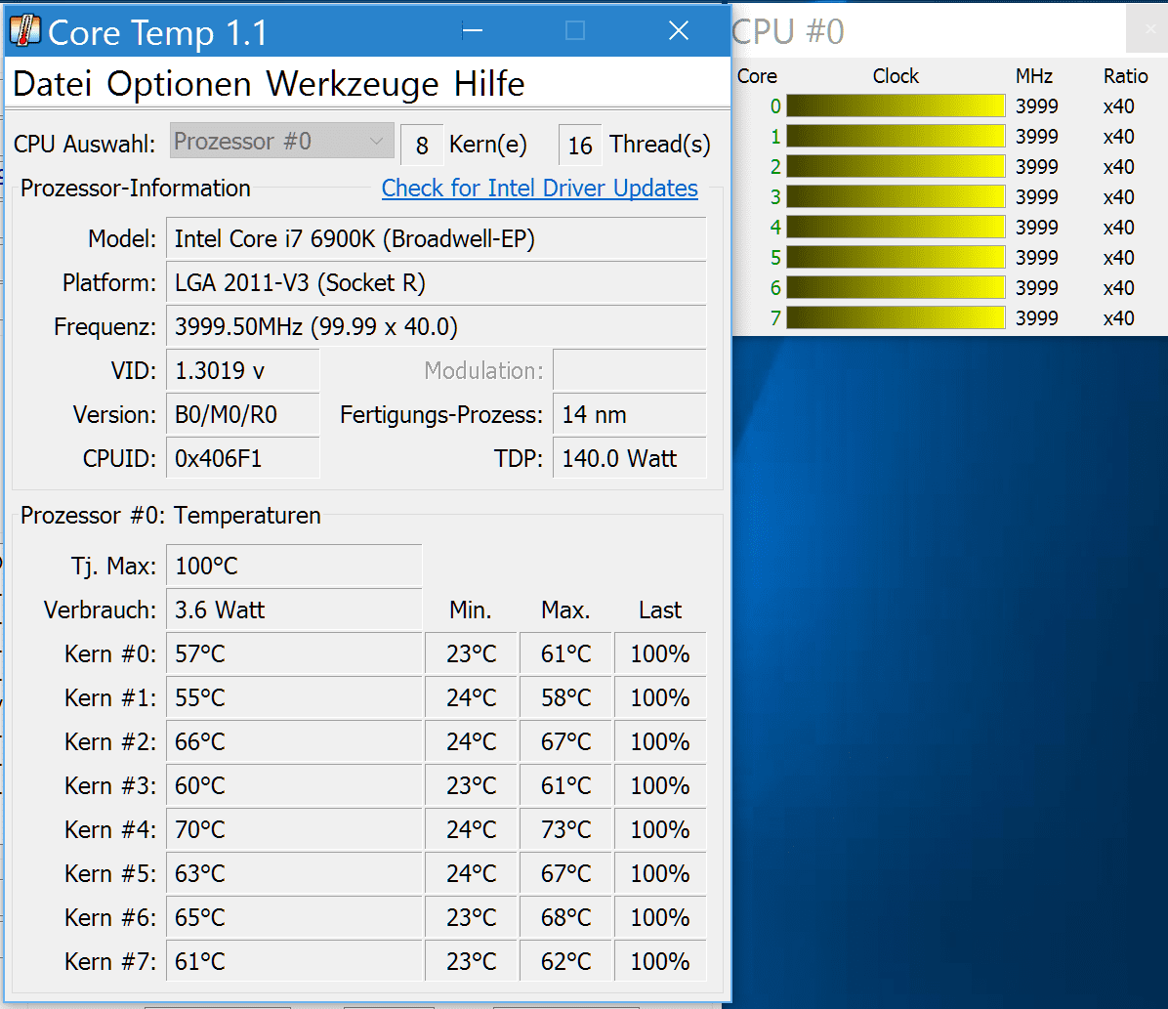Click the Core 7 clock bar
This screenshot has width=1168, height=1009.
point(895,318)
